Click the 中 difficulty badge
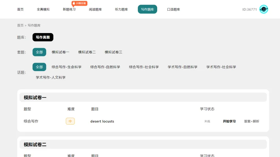Screen dimensions: 280x157 point(70,121)
